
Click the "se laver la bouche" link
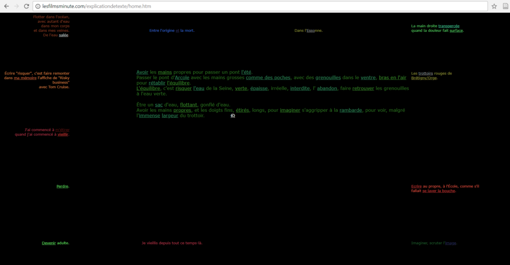pyautogui.click(x=438, y=191)
